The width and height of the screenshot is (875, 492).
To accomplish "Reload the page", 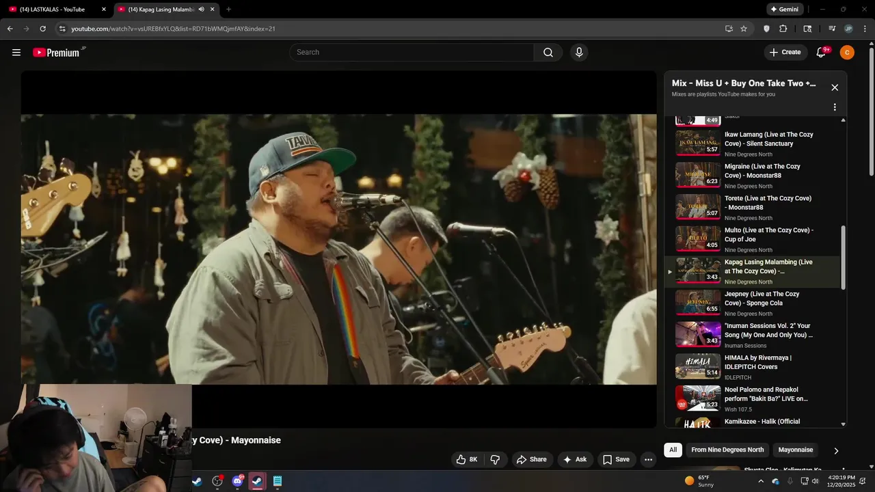I will tap(42, 29).
